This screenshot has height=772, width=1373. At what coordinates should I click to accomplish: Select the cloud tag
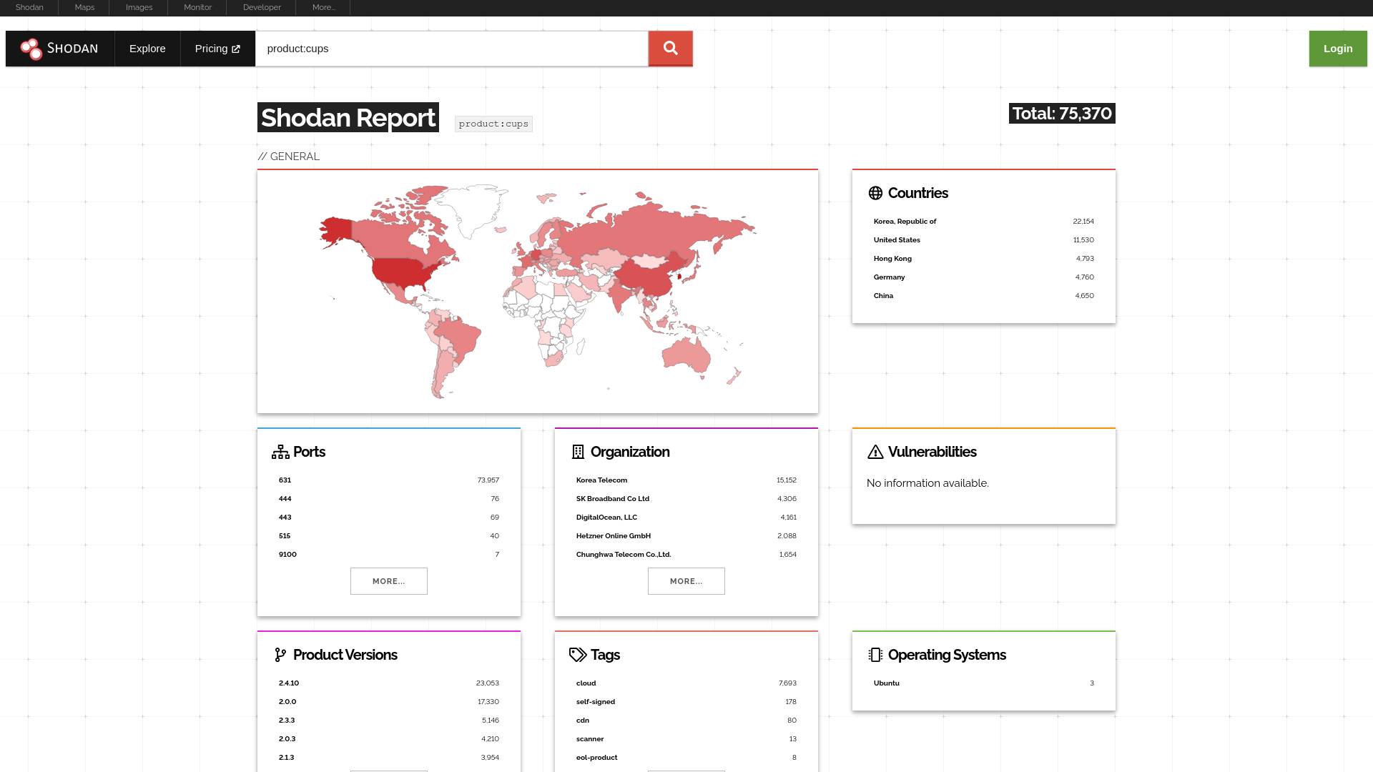(x=686, y=683)
